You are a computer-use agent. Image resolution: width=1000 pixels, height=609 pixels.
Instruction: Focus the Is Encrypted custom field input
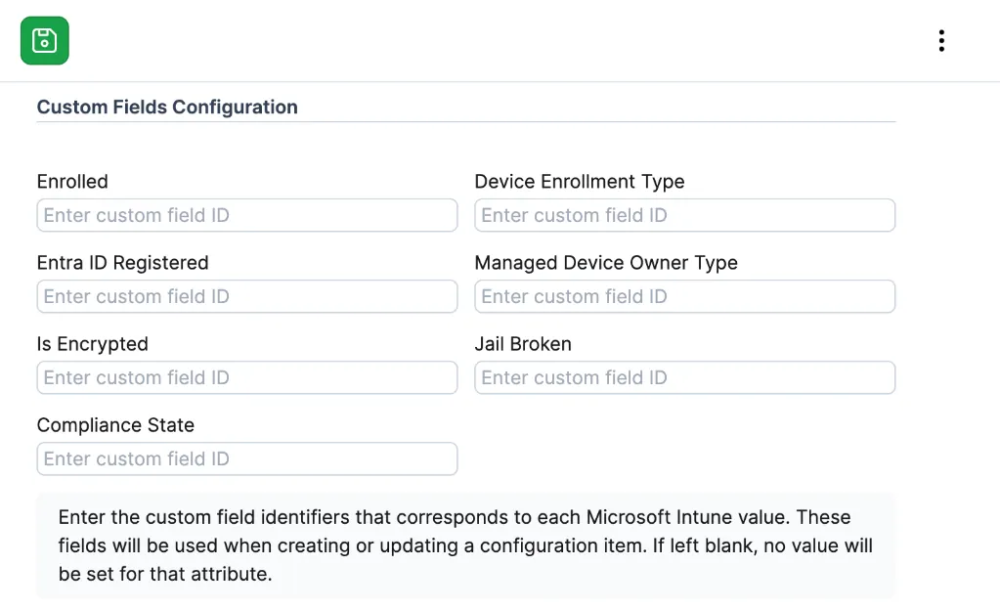(x=246, y=378)
